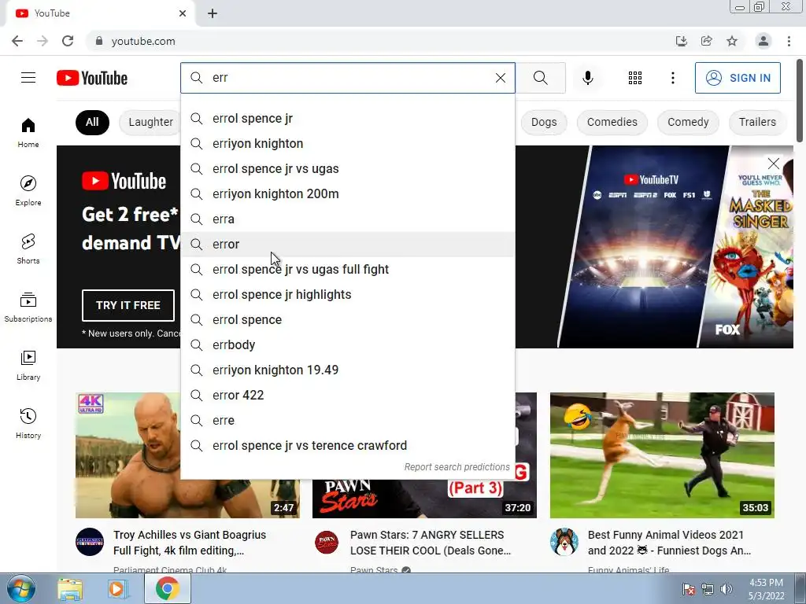Open YouTube settings three-dot menu

pyautogui.click(x=672, y=78)
